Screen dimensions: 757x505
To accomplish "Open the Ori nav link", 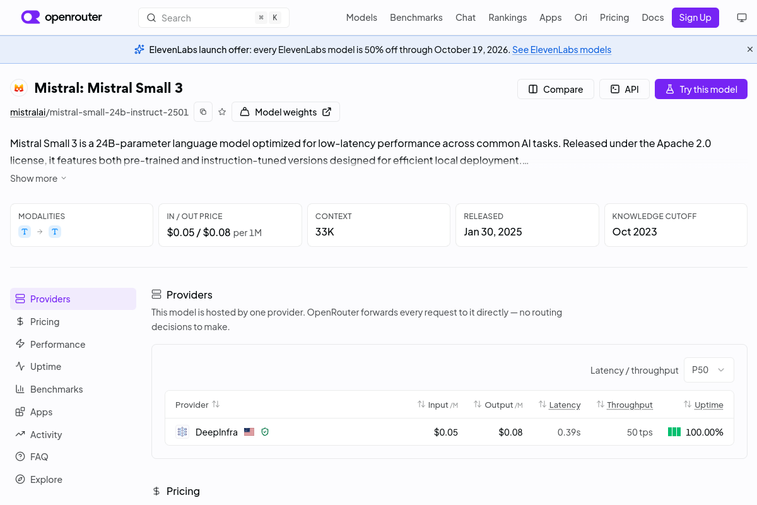I will pyautogui.click(x=581, y=18).
